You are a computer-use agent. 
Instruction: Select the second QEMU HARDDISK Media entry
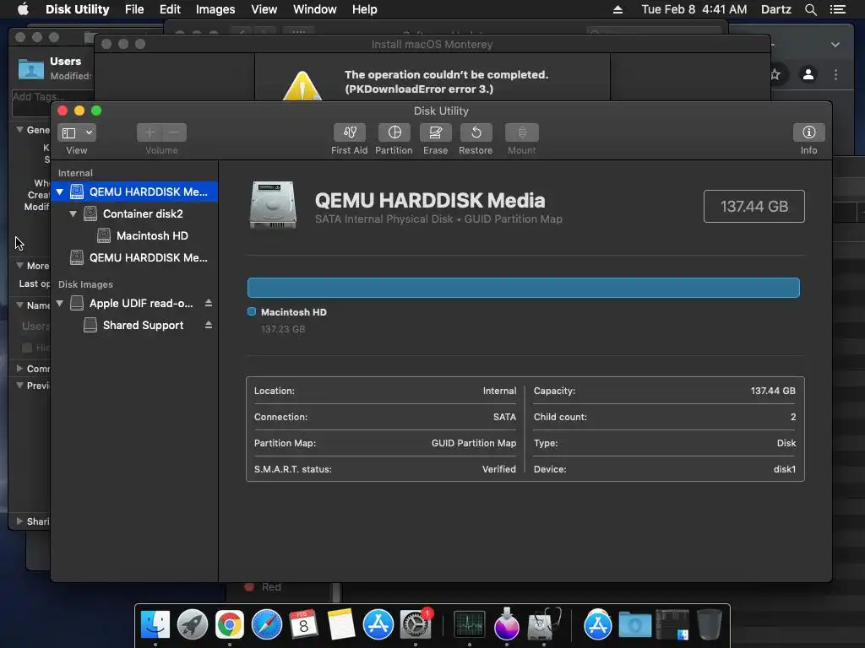pos(134,258)
